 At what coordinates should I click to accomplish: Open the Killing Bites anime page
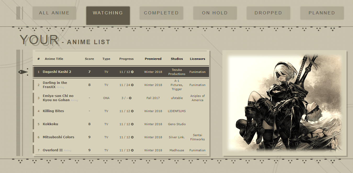pyautogui.click(x=53, y=111)
